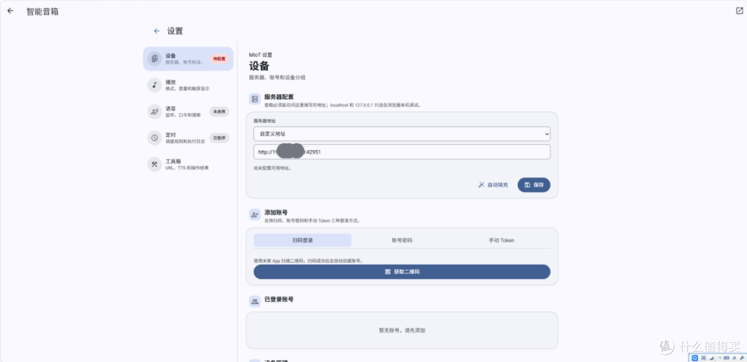Select 播放 in the settings sidebar
Viewport: 747px width, 362px height.
pyautogui.click(x=188, y=85)
